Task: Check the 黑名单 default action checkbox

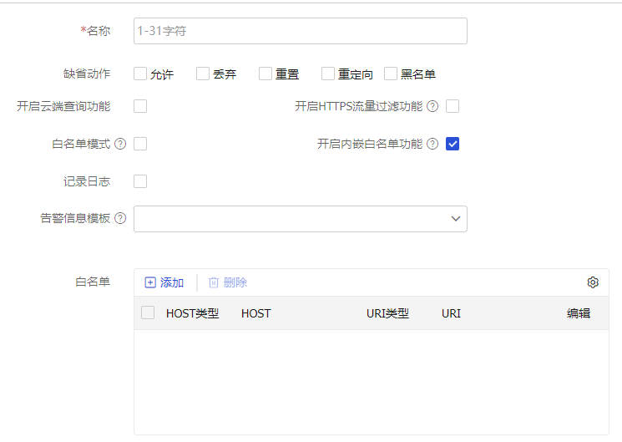Action: 391,74
